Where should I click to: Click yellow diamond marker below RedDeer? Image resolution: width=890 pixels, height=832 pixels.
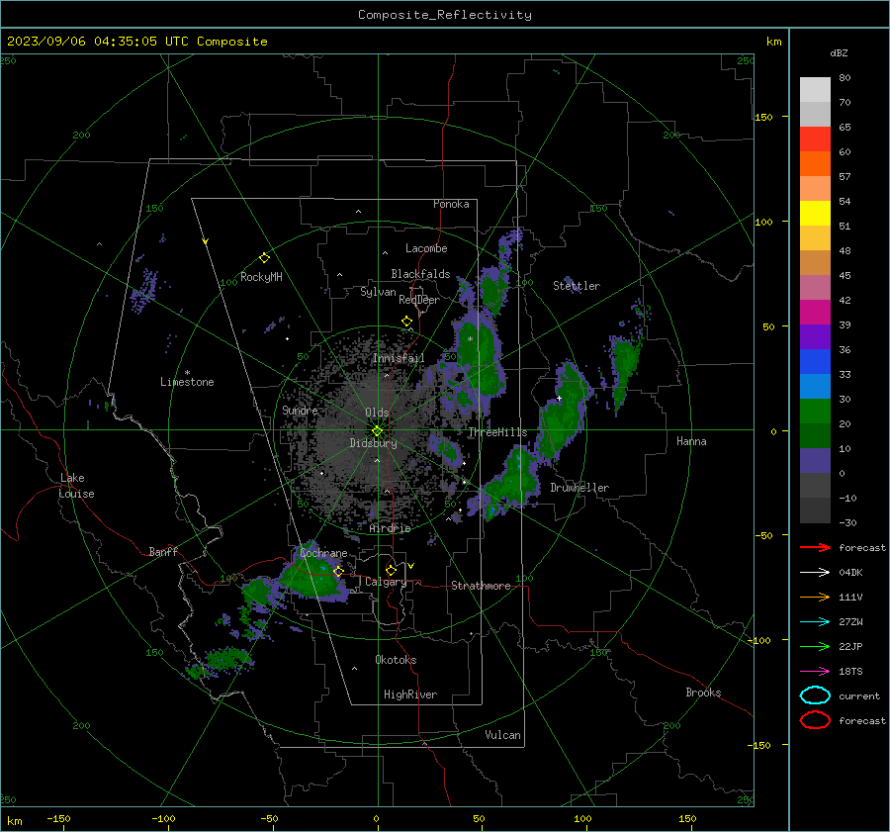406,322
